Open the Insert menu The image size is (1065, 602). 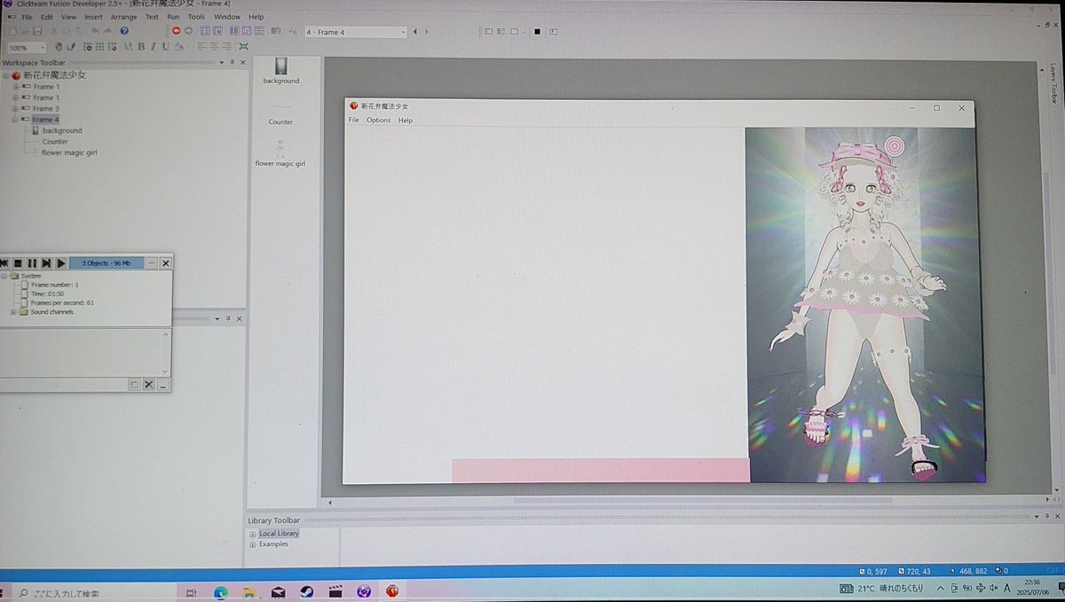pyautogui.click(x=93, y=17)
